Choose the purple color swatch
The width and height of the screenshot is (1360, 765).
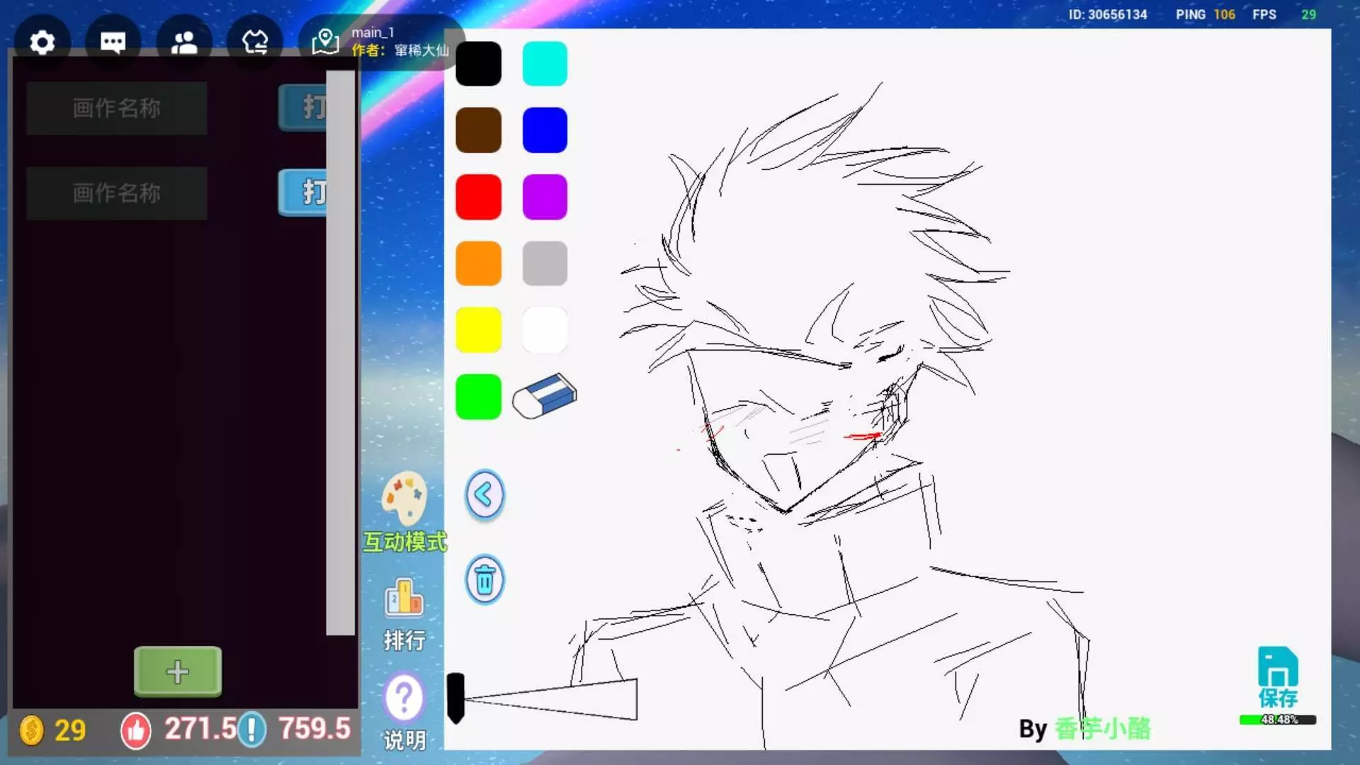[545, 197]
